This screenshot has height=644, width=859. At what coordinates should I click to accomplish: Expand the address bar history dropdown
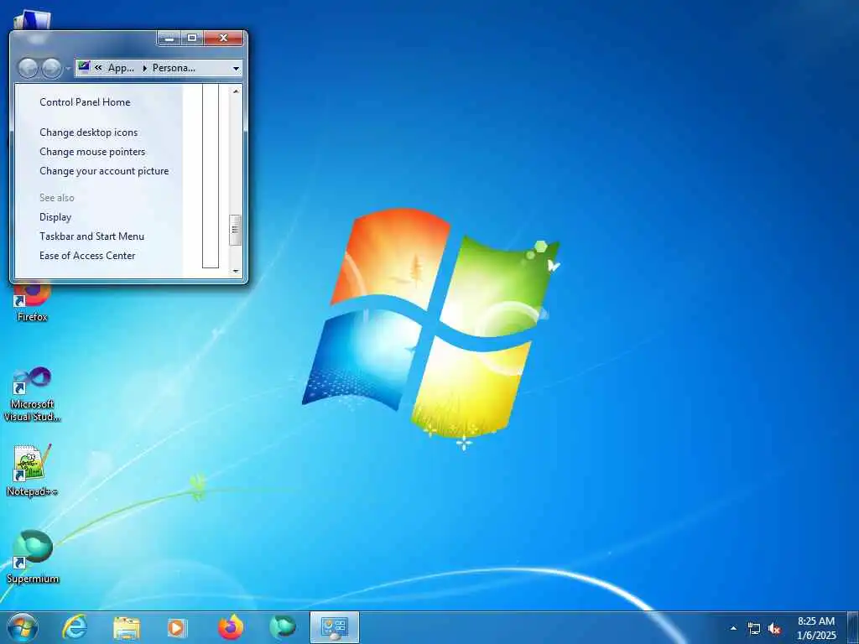click(x=236, y=69)
